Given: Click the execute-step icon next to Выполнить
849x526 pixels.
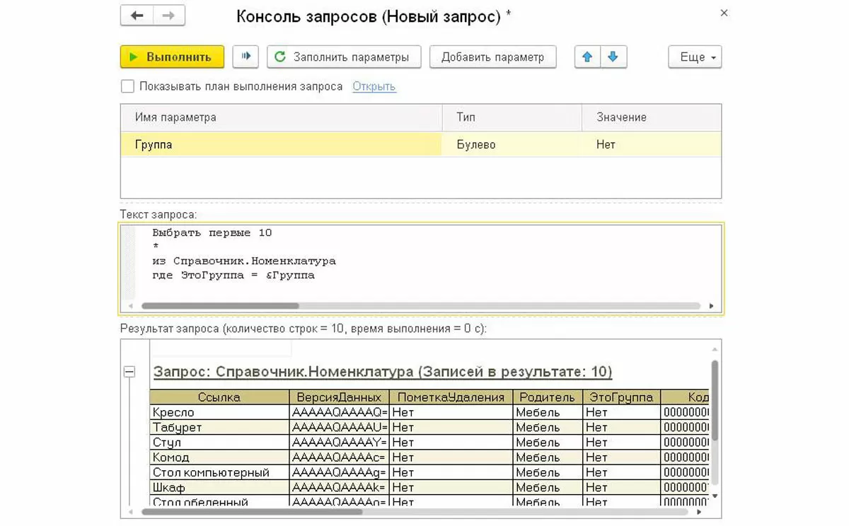Looking at the screenshot, I should (x=246, y=57).
